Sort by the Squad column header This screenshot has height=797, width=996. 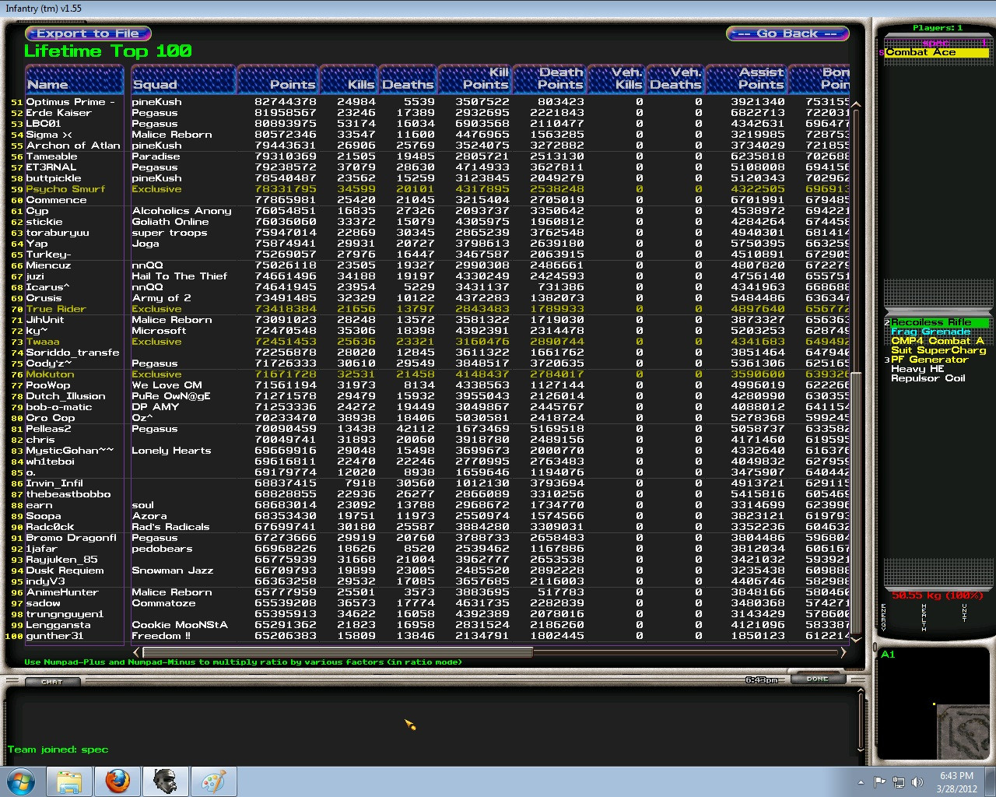click(183, 79)
